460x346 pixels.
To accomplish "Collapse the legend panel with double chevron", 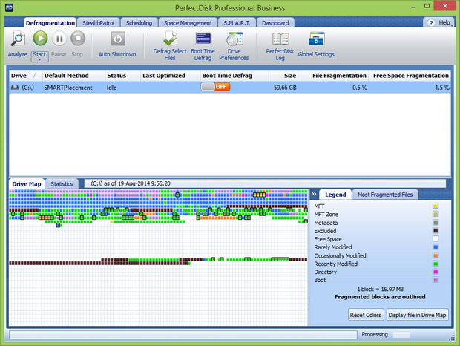I will (x=314, y=194).
